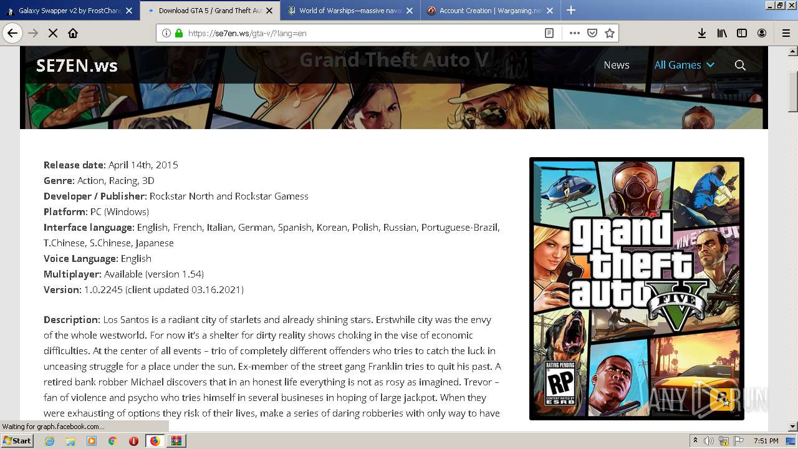Open the website search icon
The image size is (798, 449).
[740, 65]
